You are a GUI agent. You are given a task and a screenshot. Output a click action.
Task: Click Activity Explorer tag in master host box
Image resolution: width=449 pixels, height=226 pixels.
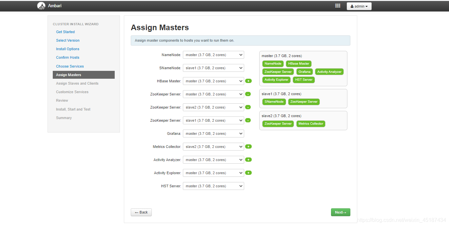(x=276, y=80)
